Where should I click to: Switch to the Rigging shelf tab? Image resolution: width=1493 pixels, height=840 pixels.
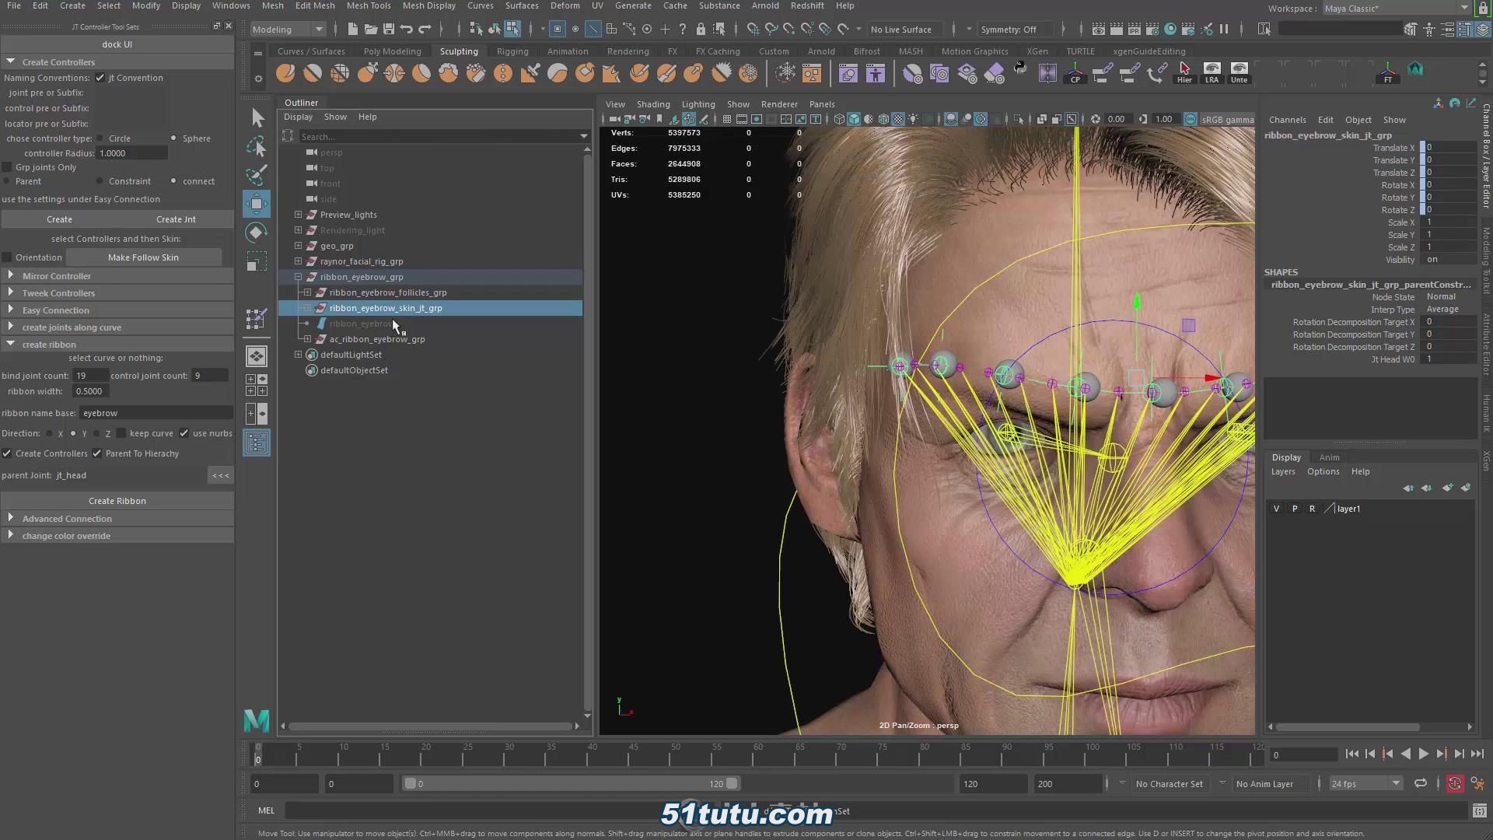coord(512,51)
